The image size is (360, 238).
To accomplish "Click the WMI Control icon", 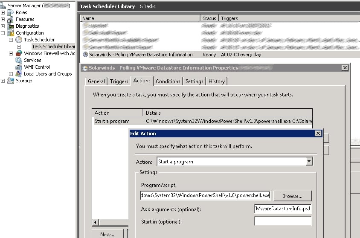I will (19, 67).
